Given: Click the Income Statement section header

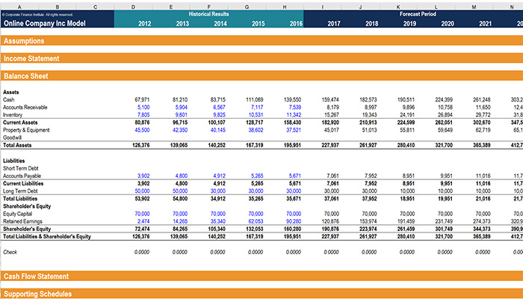Looking at the screenshot, I should click(x=261, y=58).
